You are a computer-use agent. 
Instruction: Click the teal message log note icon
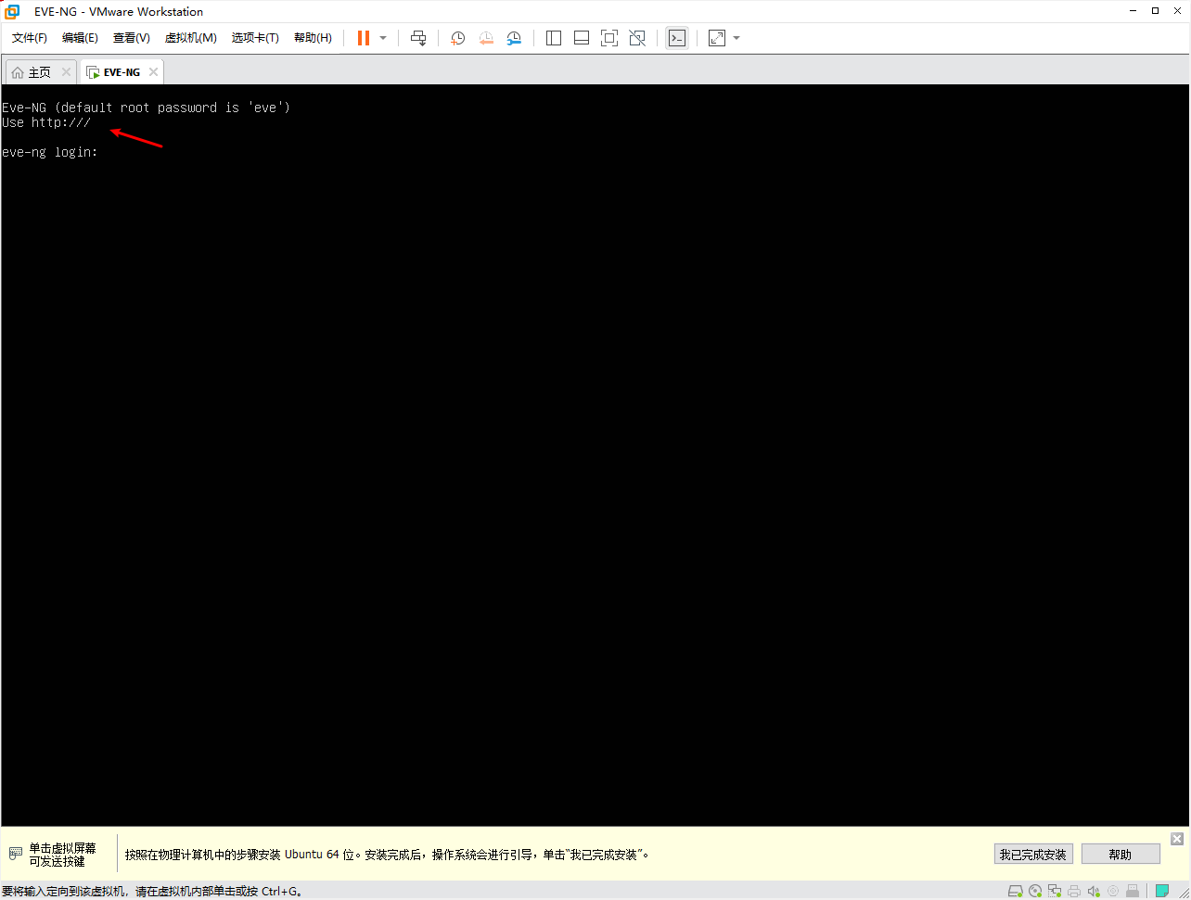1162,891
